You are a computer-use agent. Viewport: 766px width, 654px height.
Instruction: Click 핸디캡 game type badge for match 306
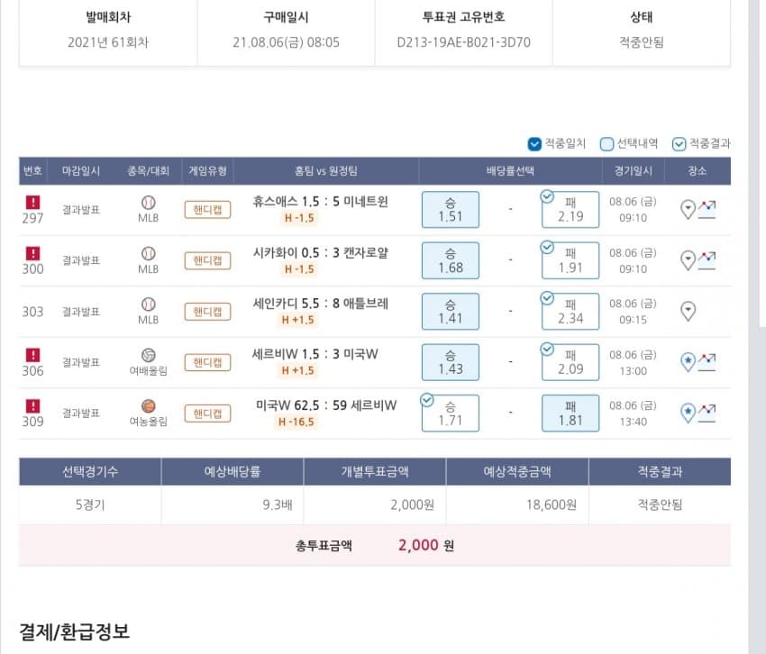[207, 362]
